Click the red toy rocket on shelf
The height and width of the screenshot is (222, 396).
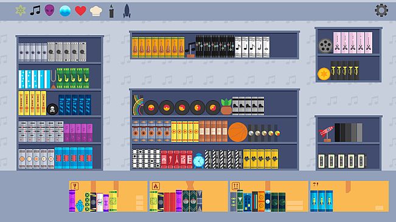point(326,133)
